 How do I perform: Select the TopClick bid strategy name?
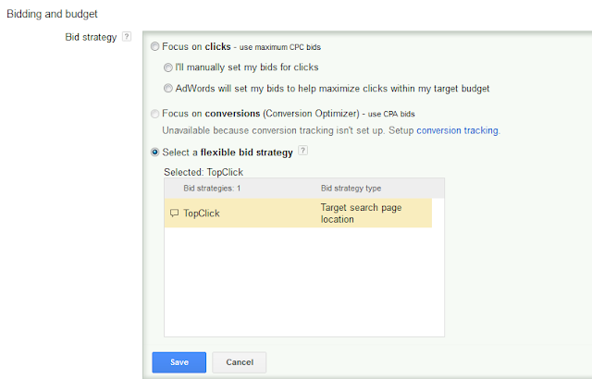click(x=202, y=213)
